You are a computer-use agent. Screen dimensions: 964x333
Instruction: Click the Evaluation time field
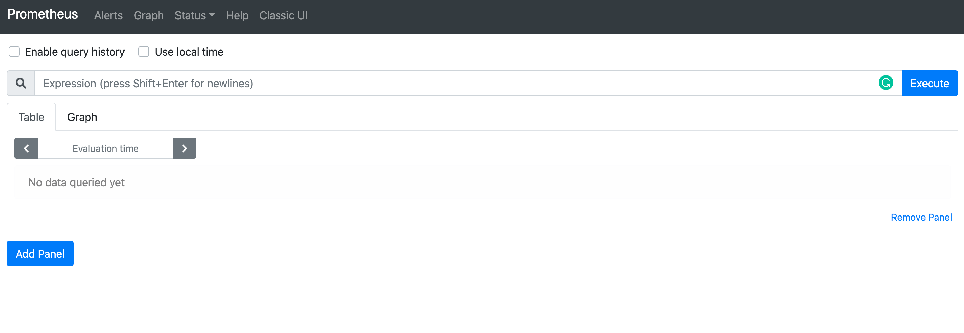(x=106, y=148)
